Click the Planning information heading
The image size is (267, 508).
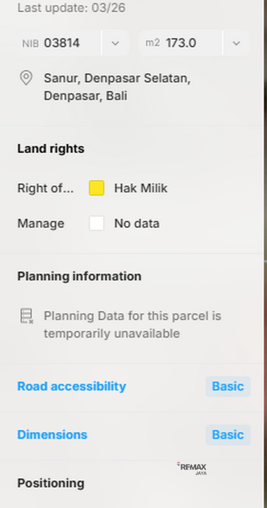pos(79,276)
